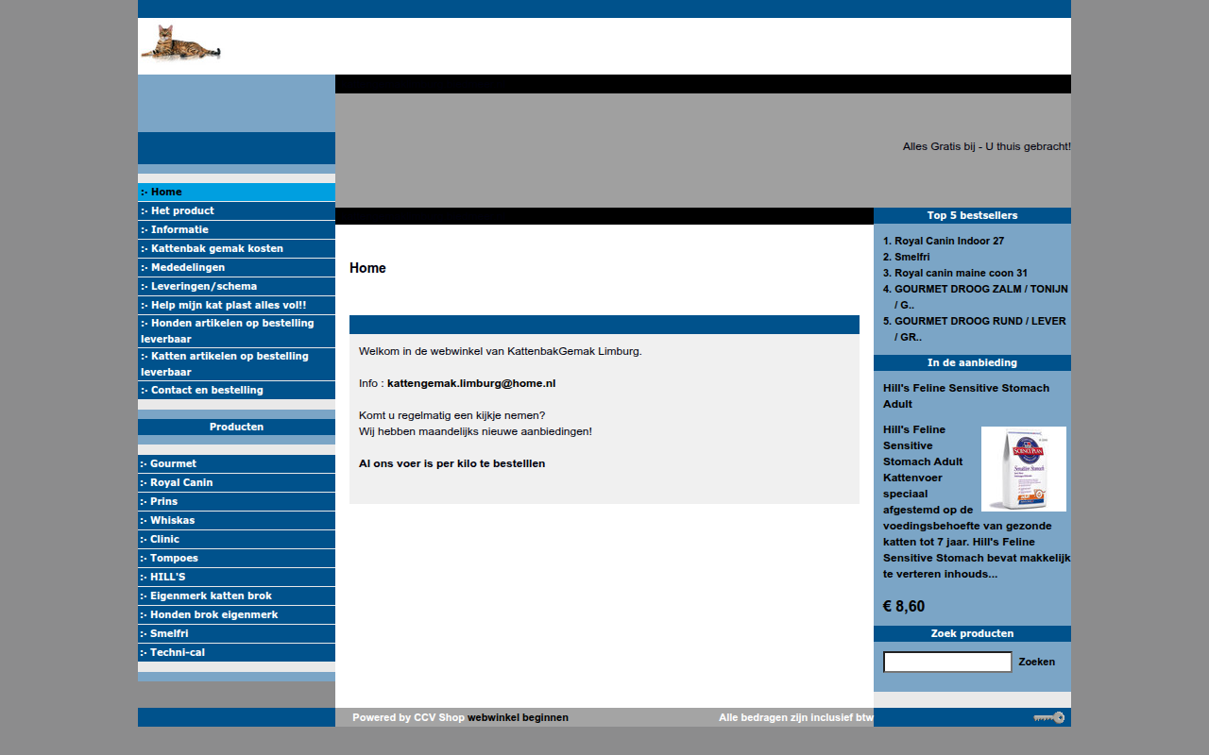Open bestseller Royal Canin Indoor 27

[x=949, y=242]
